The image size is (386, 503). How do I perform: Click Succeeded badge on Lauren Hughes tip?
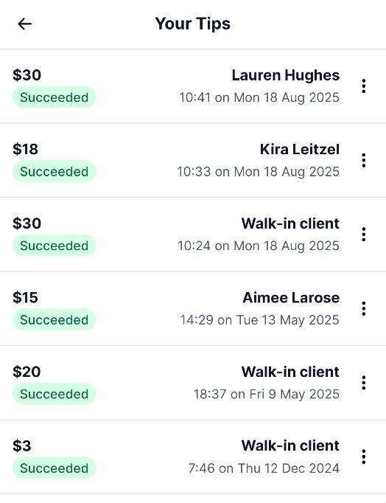54,97
